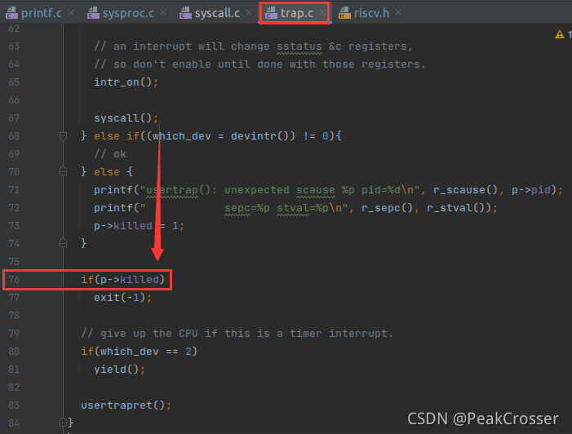Screen dimensions: 572x434
Task: Click the 'if(p->killed)' condition
Action: (x=123, y=280)
